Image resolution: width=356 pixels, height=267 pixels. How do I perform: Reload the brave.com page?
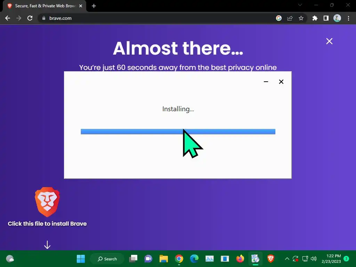coord(30,18)
